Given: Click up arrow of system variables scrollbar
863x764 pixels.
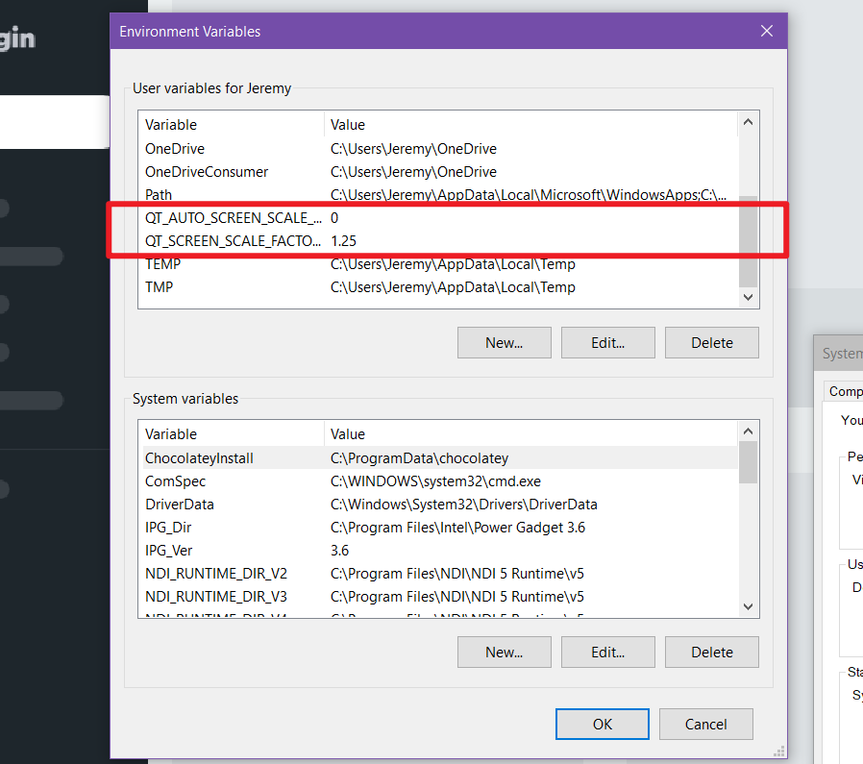Looking at the screenshot, I should (748, 431).
